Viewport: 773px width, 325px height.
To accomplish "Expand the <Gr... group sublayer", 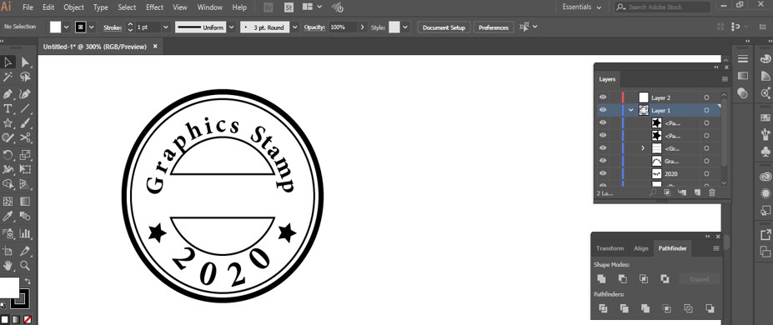I will click(643, 148).
